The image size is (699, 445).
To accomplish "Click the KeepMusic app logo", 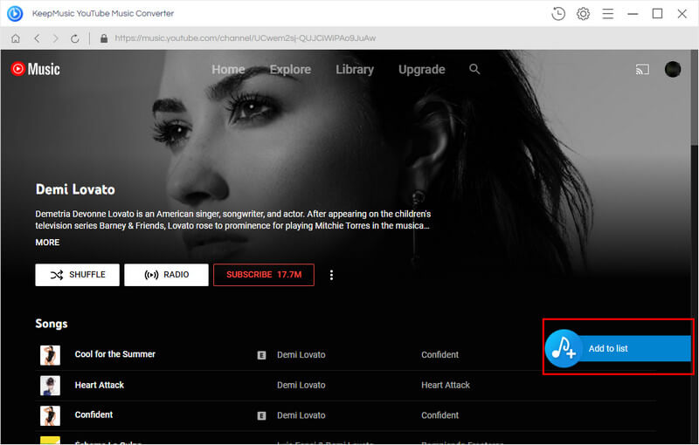I will pos(15,14).
